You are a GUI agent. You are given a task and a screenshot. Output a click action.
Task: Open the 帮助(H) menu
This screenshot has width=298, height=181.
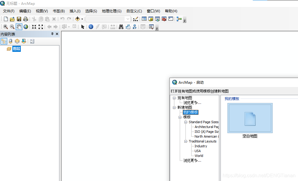pos(171,11)
